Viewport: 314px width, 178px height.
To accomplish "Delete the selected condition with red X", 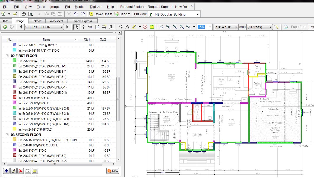I will pyautogui.click(x=21, y=171).
